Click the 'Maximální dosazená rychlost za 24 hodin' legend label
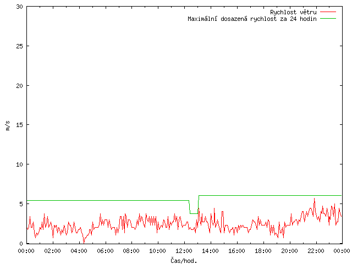The image size is (352, 264). coord(252,19)
